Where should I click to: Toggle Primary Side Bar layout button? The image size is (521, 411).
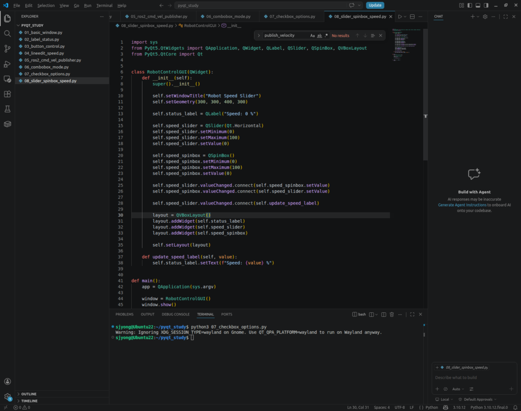470,5
